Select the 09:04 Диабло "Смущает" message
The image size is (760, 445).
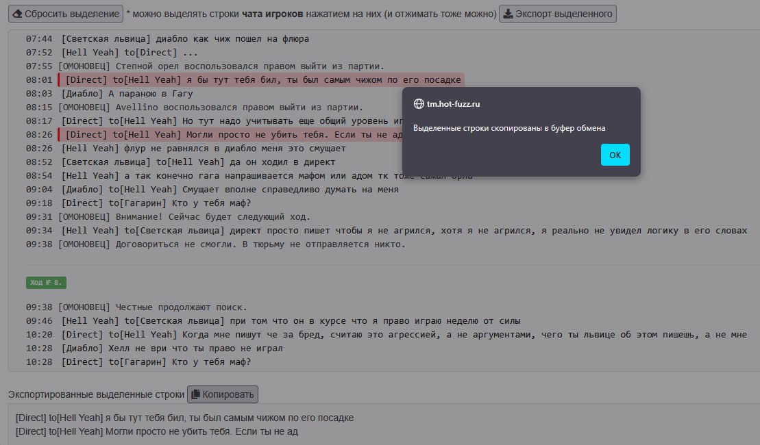(230, 190)
